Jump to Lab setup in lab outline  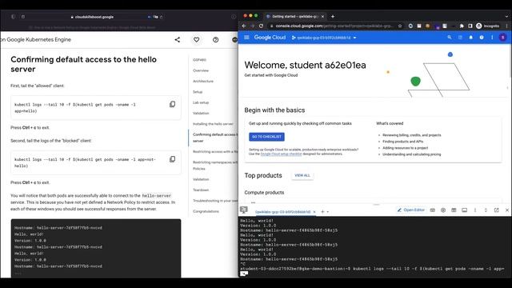click(x=201, y=102)
